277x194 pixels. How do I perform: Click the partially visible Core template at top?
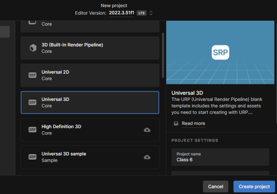click(x=90, y=26)
